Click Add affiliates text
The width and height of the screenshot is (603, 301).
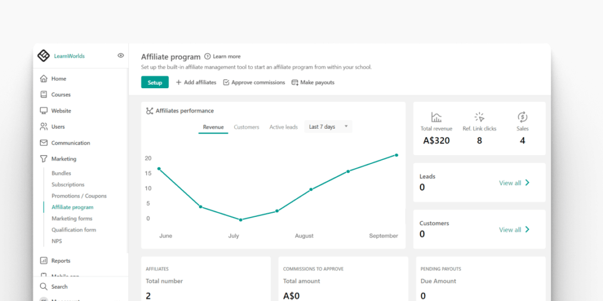tap(200, 82)
